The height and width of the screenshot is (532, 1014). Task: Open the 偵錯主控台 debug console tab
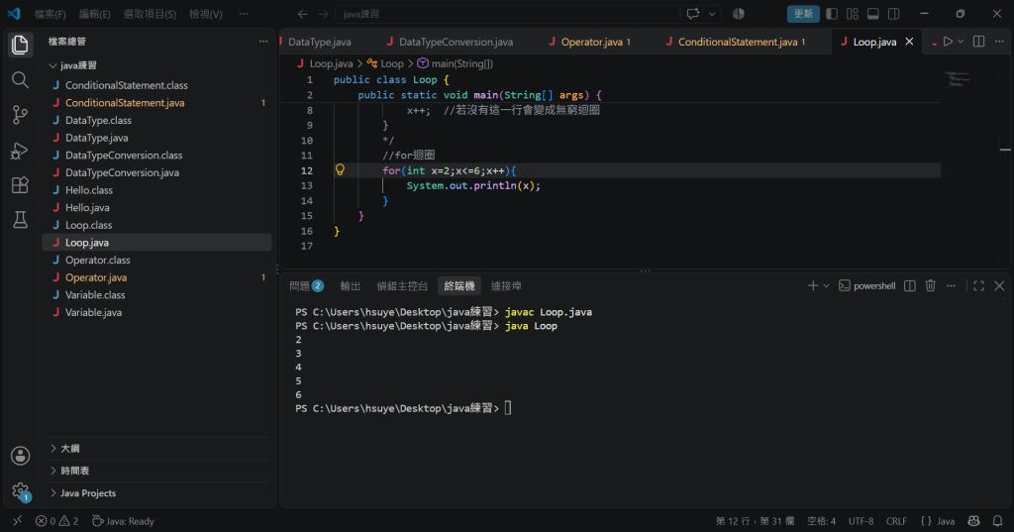pyautogui.click(x=402, y=285)
